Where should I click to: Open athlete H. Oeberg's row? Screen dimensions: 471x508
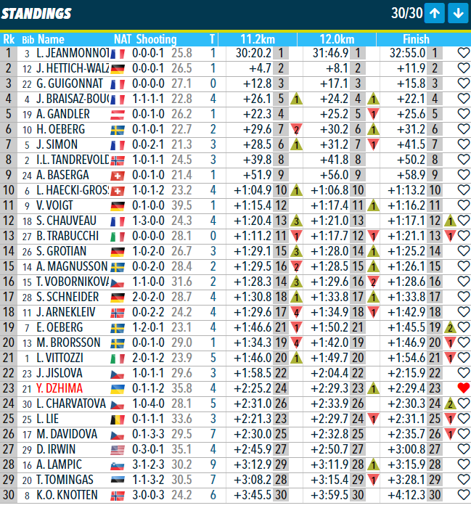pyautogui.click(x=62, y=129)
